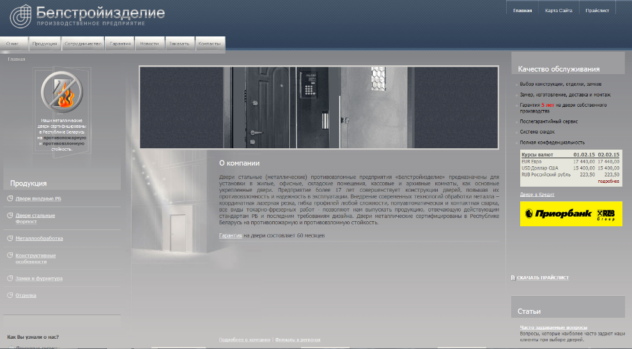Open the top-right Прайслист link
Image resolution: width=632 pixels, height=349 pixels.
click(x=597, y=10)
